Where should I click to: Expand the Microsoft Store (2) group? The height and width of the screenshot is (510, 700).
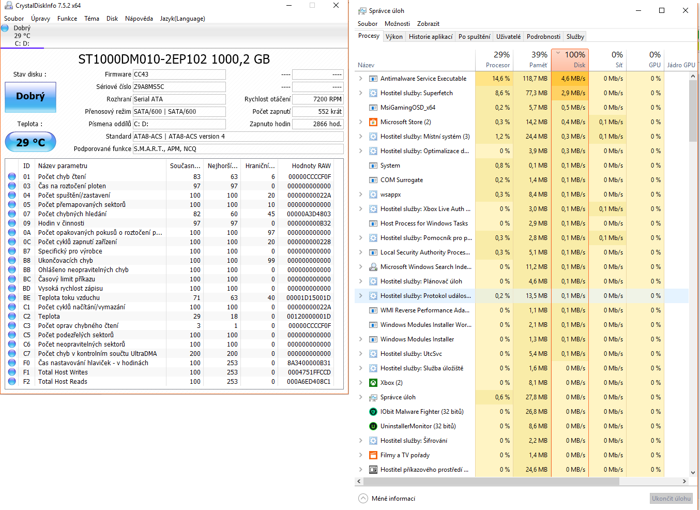pos(361,122)
